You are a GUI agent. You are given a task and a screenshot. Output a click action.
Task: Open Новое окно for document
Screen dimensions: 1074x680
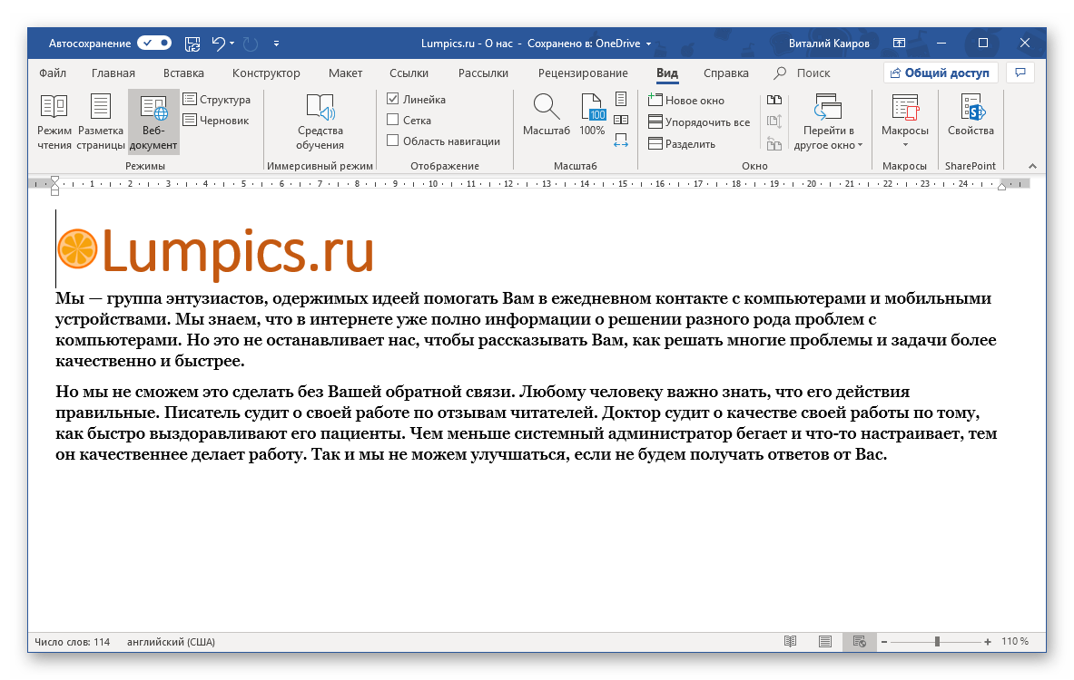686,101
